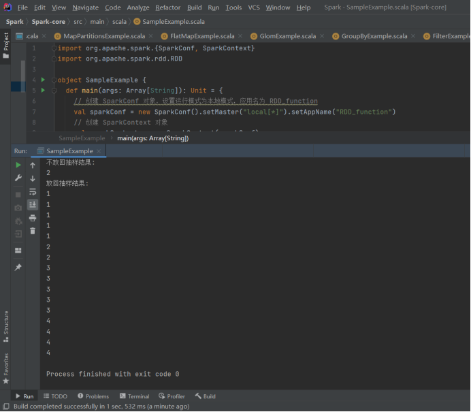Close the FlatMapExample.scala tab
The width and height of the screenshot is (471, 412).
[240, 36]
